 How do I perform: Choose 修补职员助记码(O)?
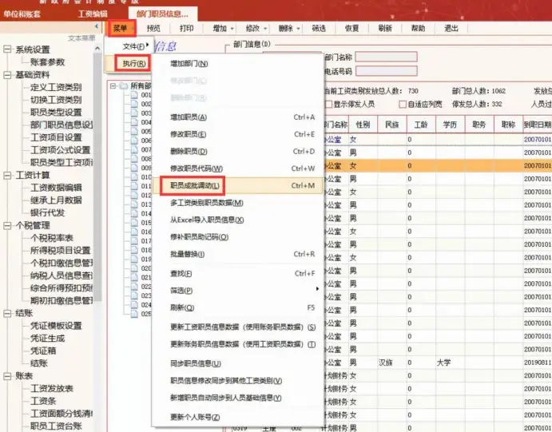[199, 237]
